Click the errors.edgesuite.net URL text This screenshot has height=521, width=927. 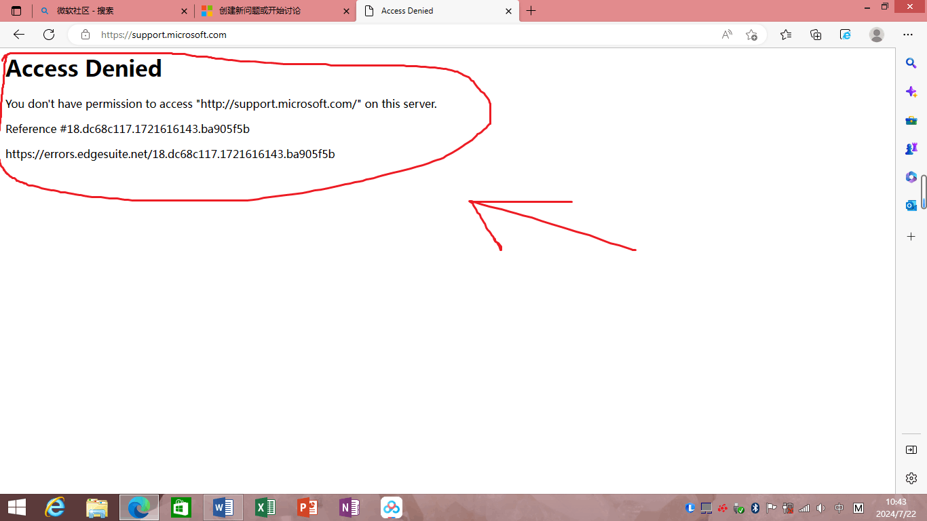click(170, 154)
